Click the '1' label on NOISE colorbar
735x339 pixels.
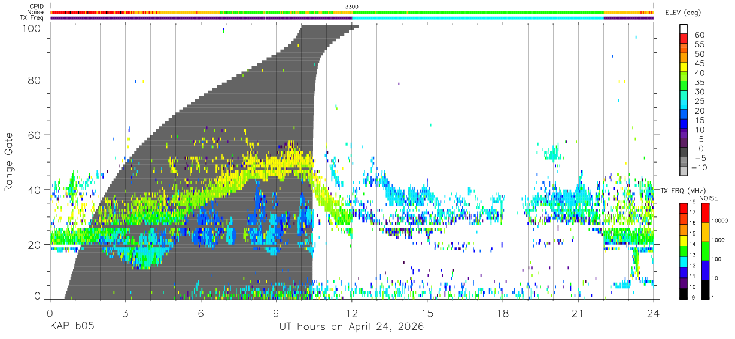(713, 297)
